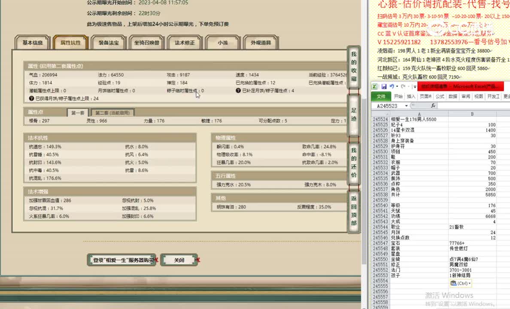
Task: Select cell 77766+ in column B
Action: click(472, 243)
